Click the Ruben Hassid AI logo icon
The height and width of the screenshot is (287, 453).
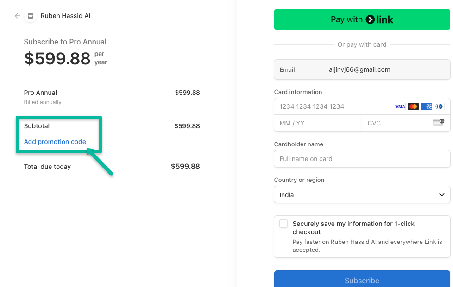[30, 15]
